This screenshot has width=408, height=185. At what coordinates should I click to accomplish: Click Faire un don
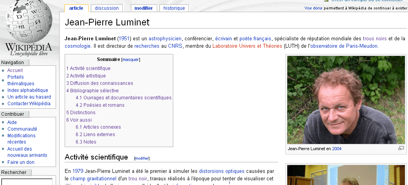[x=21, y=162]
